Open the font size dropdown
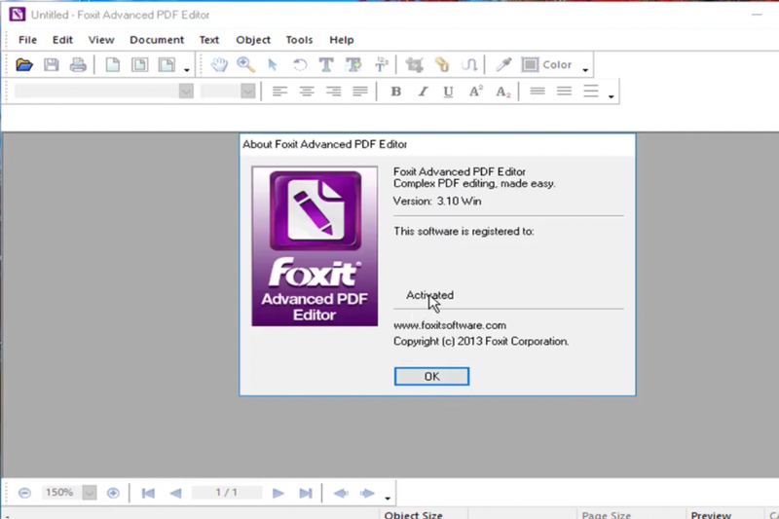 click(x=248, y=91)
